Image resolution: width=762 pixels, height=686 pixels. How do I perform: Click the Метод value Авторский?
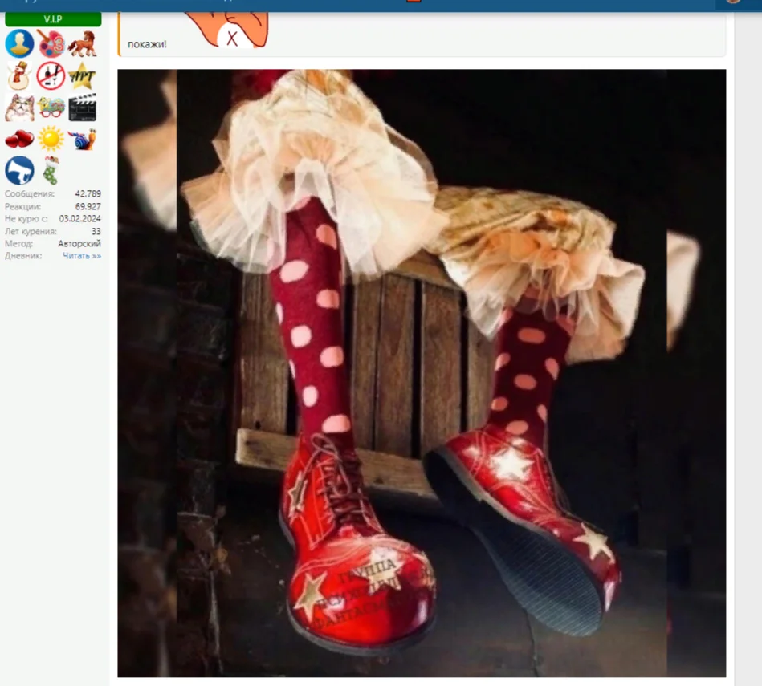pyautogui.click(x=79, y=243)
